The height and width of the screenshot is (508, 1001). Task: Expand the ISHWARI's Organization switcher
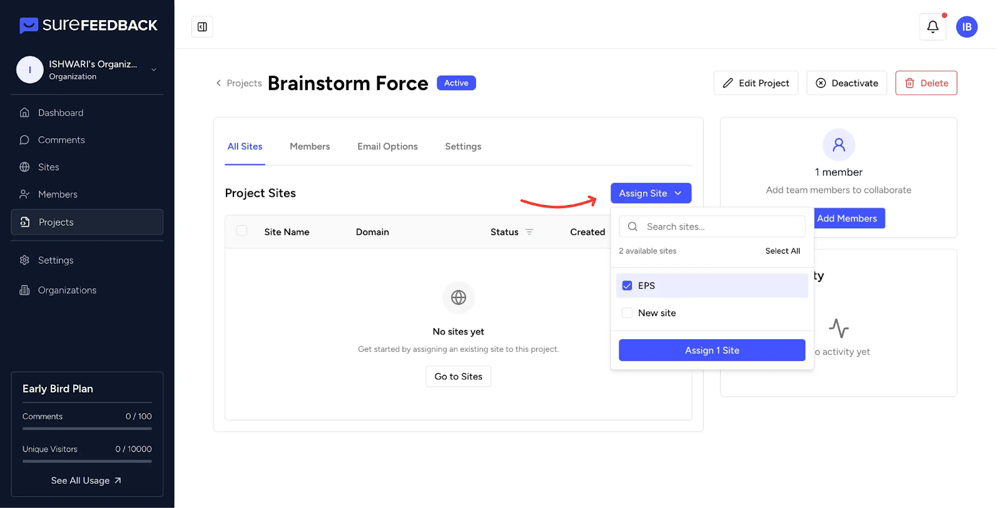(x=154, y=70)
